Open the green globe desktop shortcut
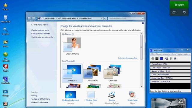The image size is (192, 108). pos(5,57)
